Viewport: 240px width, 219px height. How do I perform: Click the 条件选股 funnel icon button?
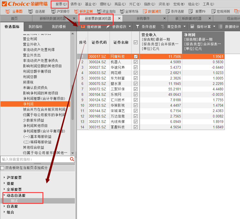pyautogui.click(x=138, y=27)
